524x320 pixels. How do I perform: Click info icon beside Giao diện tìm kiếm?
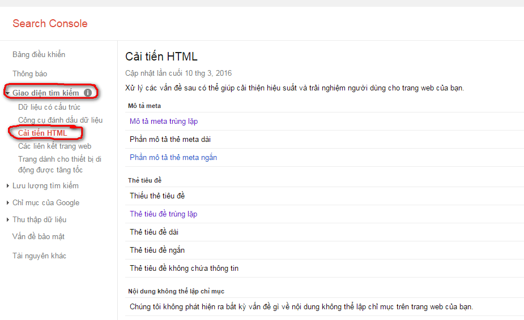tap(88, 93)
